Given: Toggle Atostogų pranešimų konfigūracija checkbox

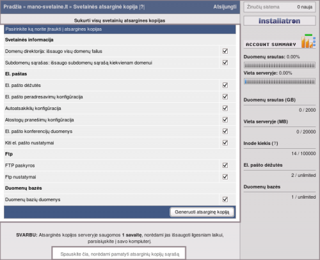Looking at the screenshot, I should tap(225, 119).
